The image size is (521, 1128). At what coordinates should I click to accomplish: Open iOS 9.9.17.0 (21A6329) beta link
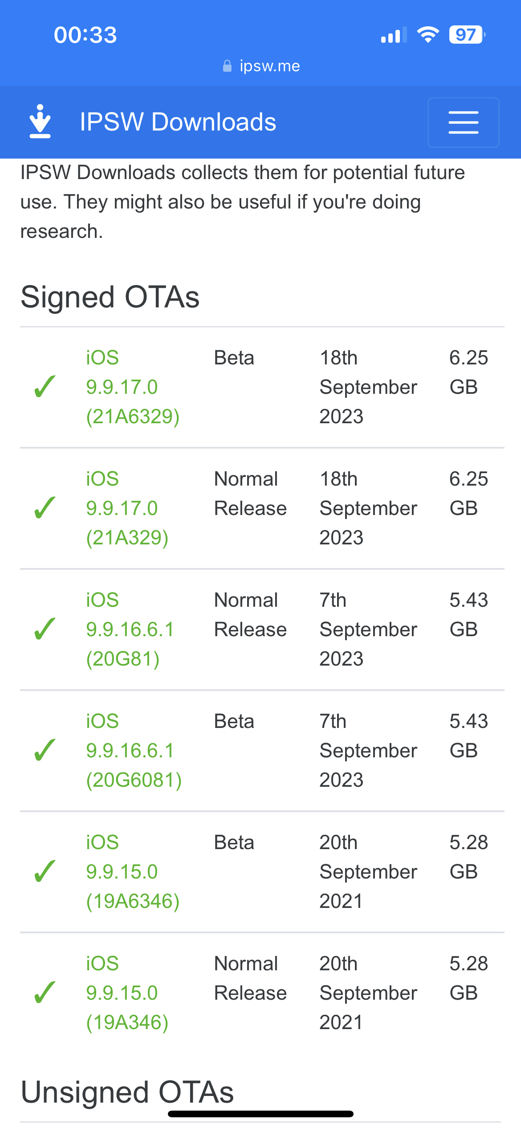(133, 387)
